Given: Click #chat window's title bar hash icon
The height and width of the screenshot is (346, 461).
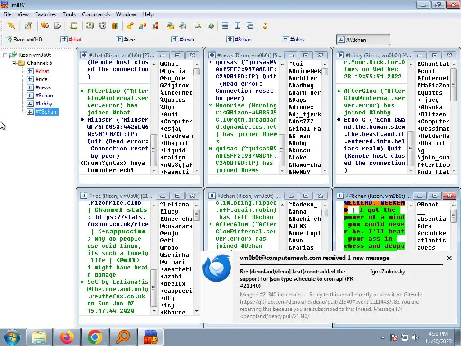Looking at the screenshot, I should (x=83, y=55).
